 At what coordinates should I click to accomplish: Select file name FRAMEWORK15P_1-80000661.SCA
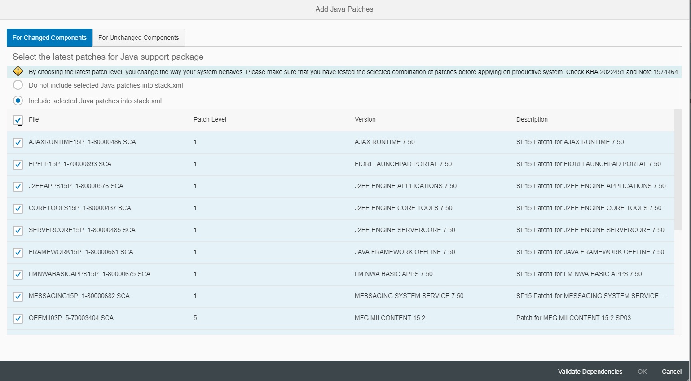click(x=81, y=252)
